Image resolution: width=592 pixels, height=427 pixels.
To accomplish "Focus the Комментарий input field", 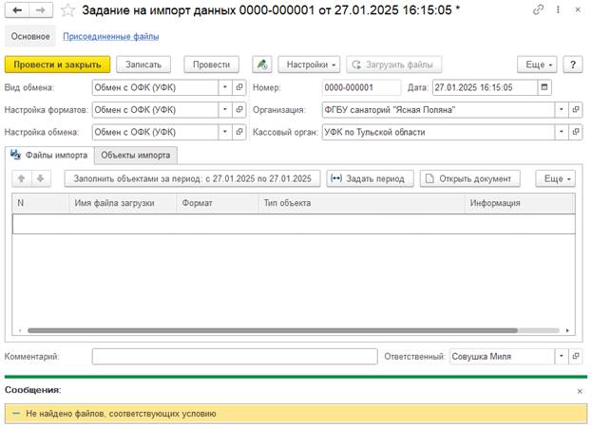I will (x=235, y=356).
